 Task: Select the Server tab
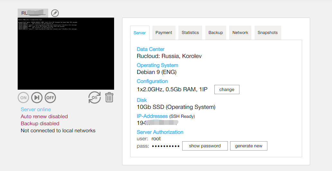(140, 33)
